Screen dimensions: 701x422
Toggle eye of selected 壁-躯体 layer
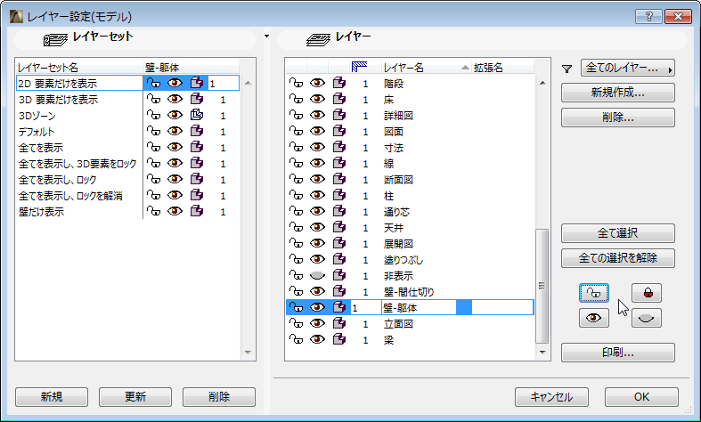point(317,307)
